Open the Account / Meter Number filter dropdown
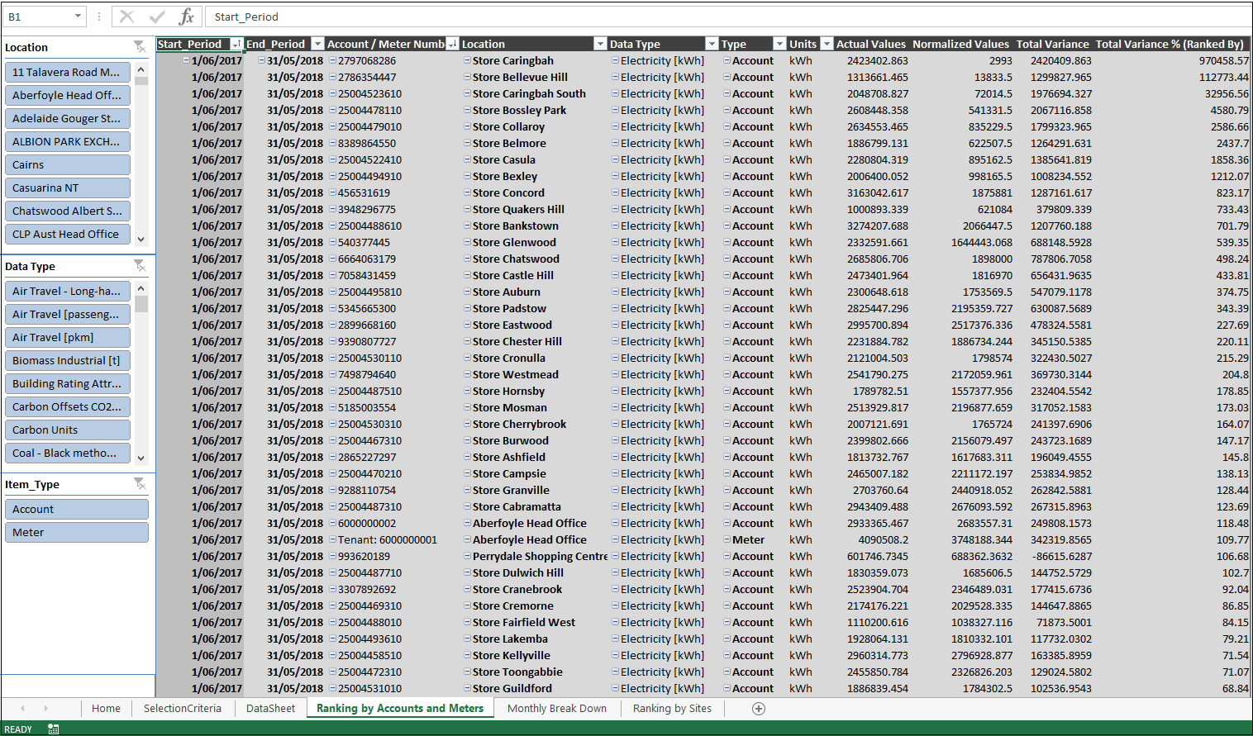Viewport: 1253px width, 736px height. [x=452, y=44]
